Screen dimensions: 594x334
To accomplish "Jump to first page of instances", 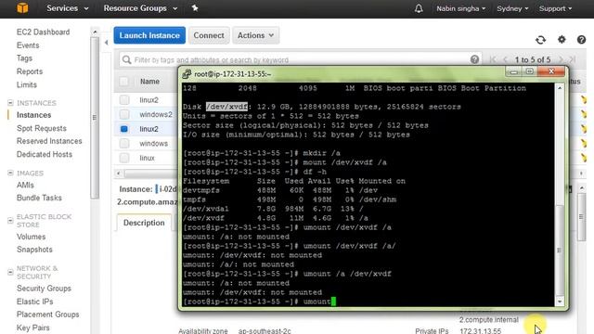I will (x=493, y=59).
